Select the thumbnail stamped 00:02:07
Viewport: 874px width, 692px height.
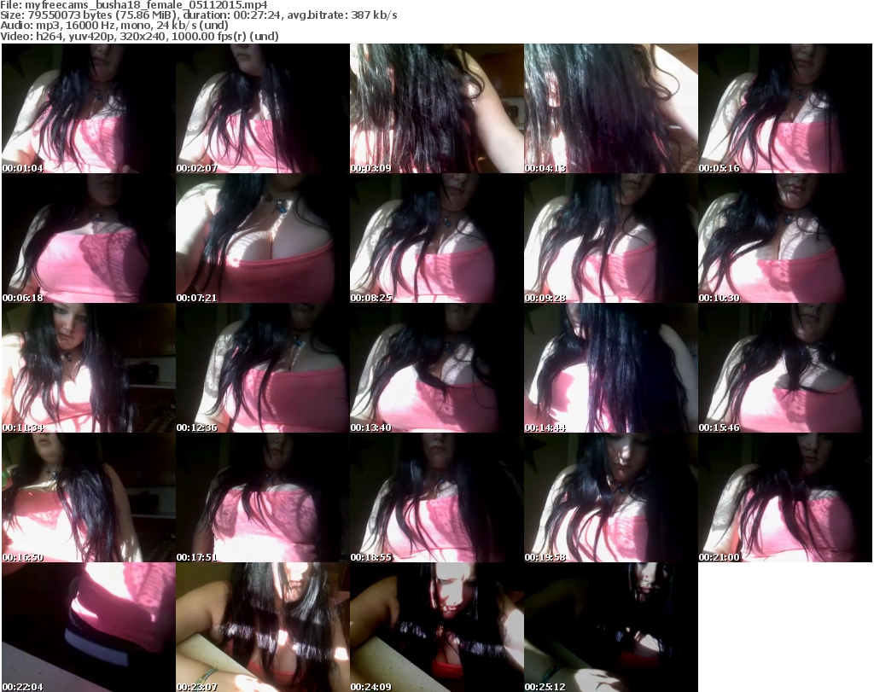263,108
